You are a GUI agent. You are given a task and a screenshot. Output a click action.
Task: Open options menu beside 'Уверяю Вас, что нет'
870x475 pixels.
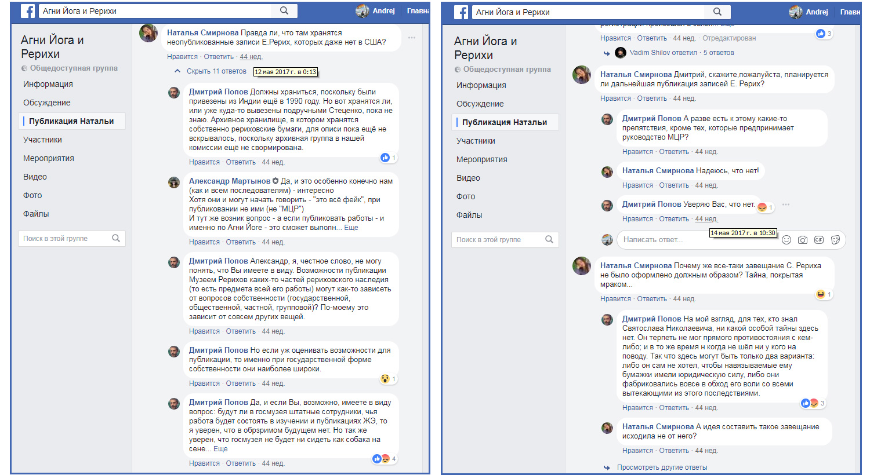[x=786, y=204]
